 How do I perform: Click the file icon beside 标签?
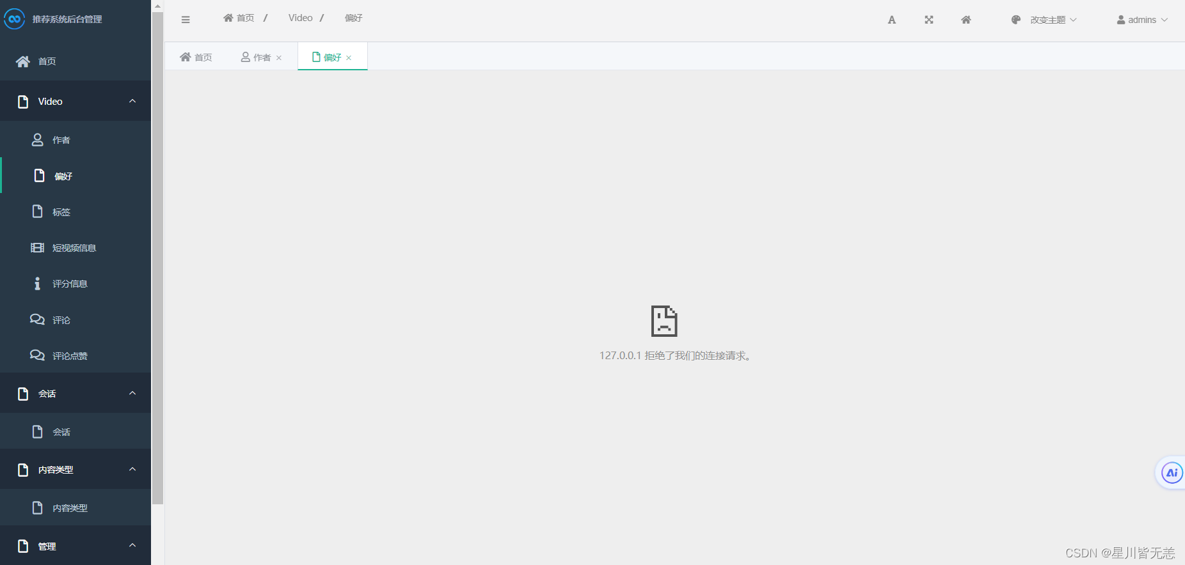38,212
